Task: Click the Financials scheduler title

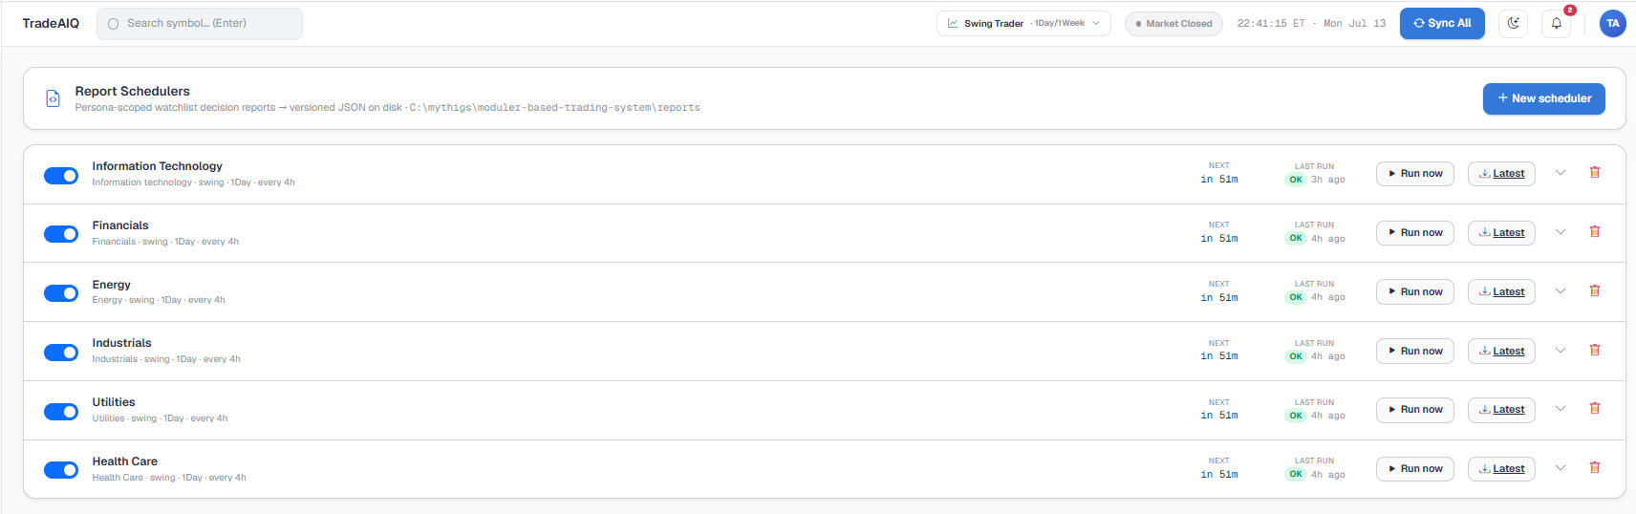Action: (120, 225)
